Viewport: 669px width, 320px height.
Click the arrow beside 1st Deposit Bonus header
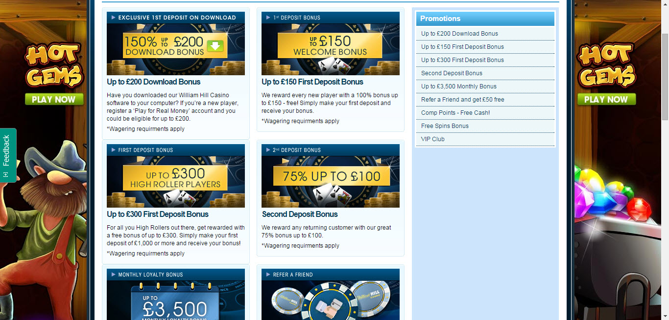pos(268,18)
